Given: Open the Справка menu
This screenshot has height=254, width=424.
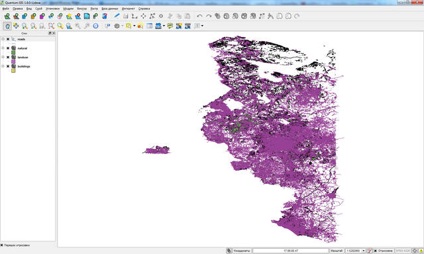Looking at the screenshot, I should coord(144,9).
